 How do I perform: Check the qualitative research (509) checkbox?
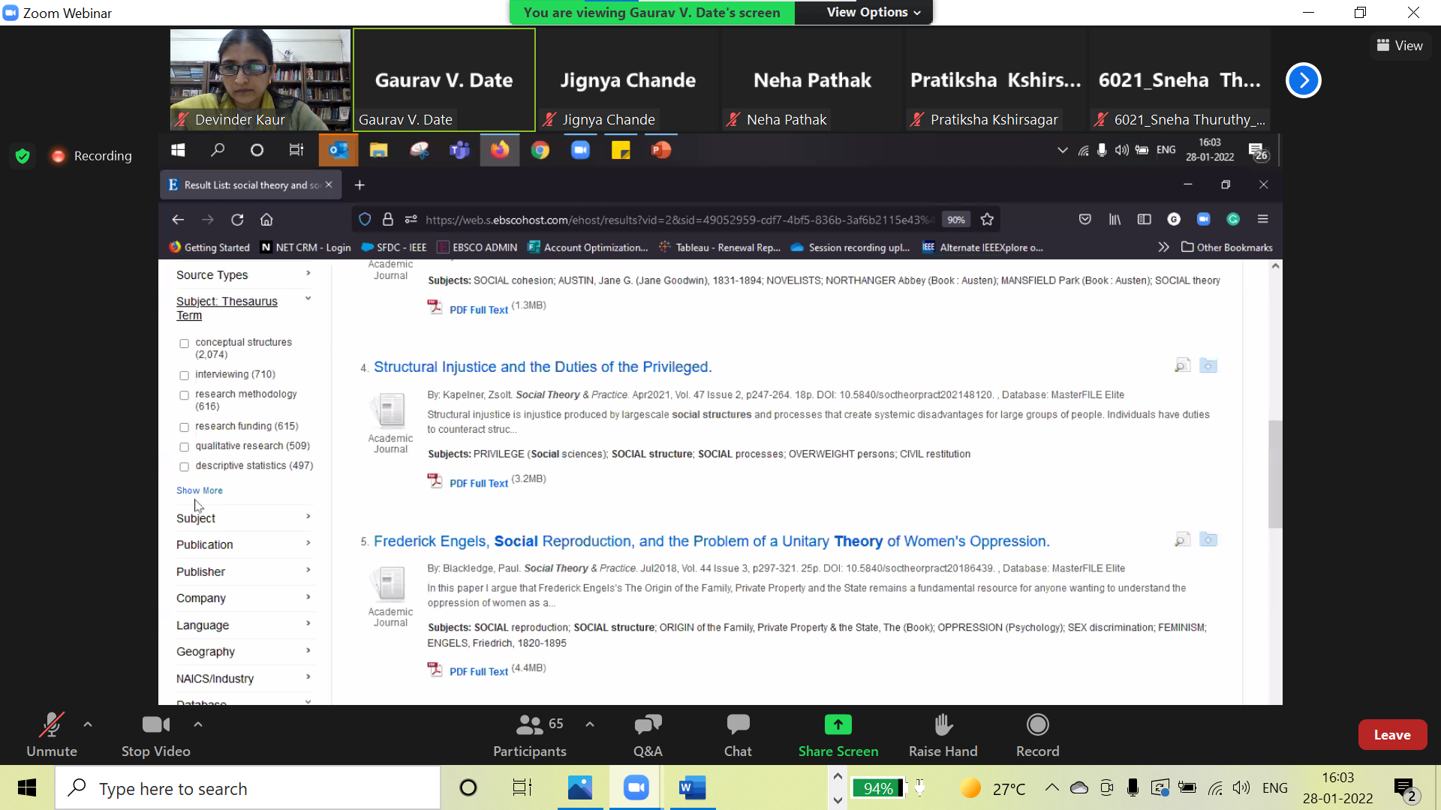point(185,447)
